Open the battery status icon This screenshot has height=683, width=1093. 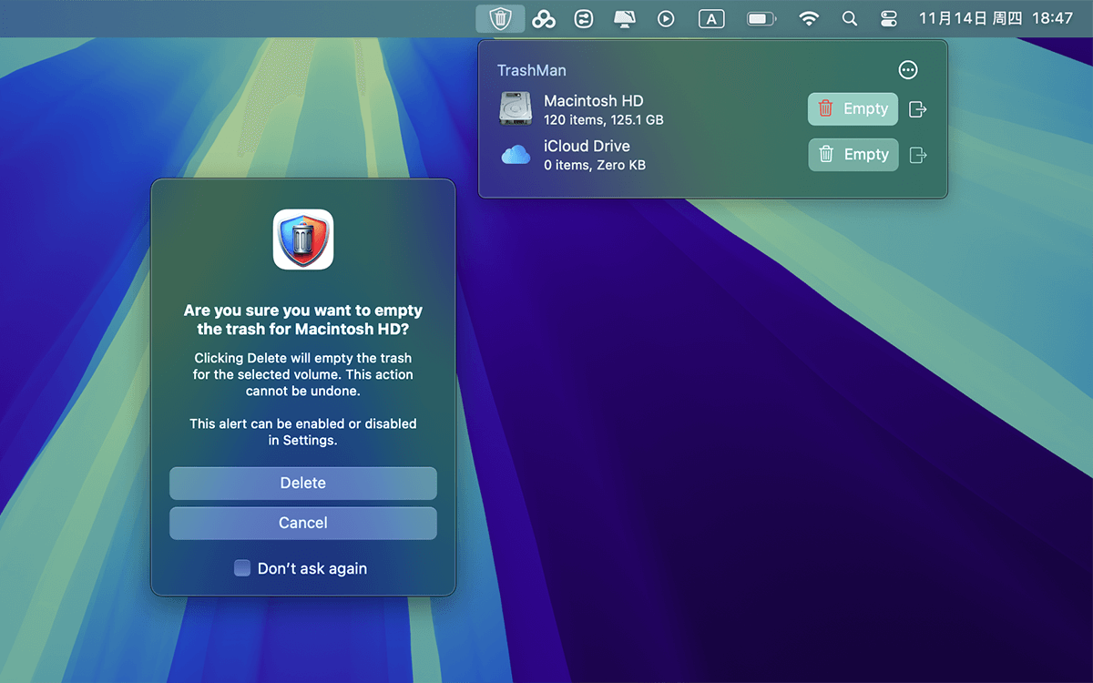(x=761, y=18)
